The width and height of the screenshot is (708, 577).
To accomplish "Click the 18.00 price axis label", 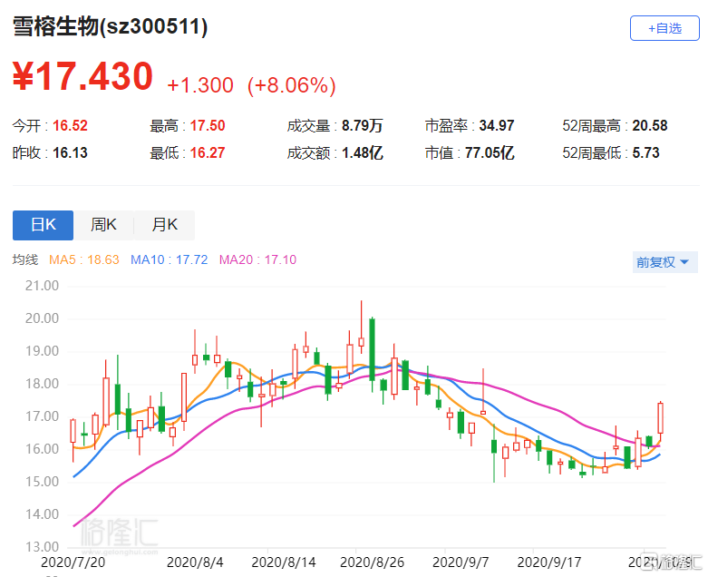I will (42, 384).
